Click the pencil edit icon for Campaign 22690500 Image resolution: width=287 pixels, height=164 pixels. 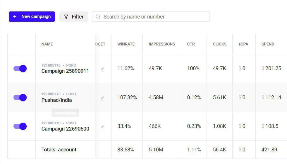coord(102,127)
